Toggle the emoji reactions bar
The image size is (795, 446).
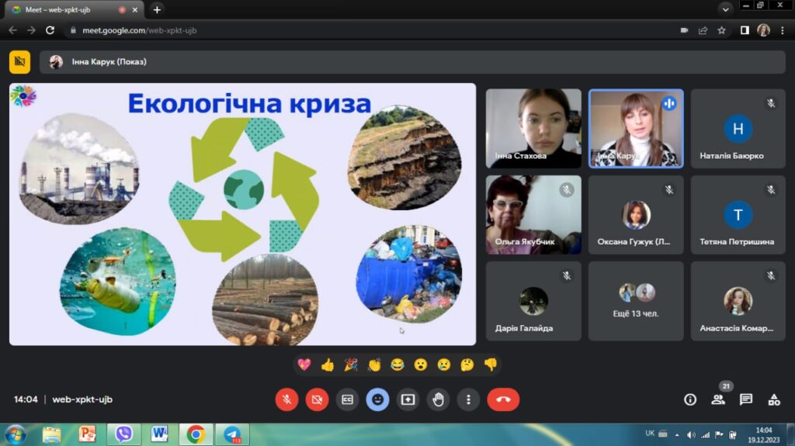[377, 399]
